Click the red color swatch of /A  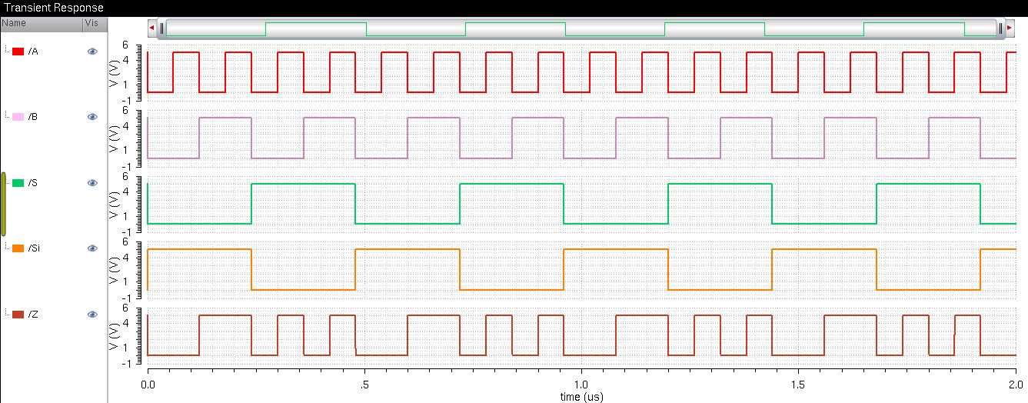click(18, 52)
